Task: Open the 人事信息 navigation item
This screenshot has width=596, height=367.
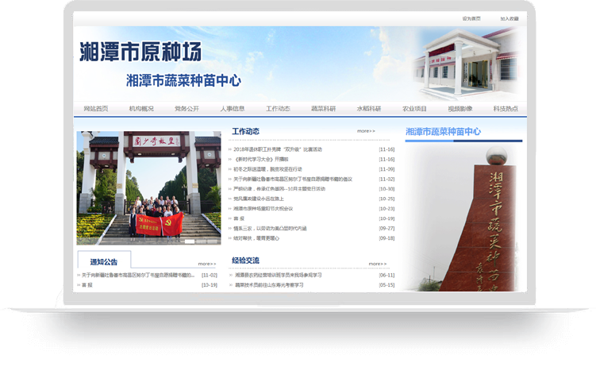Action: coord(232,109)
